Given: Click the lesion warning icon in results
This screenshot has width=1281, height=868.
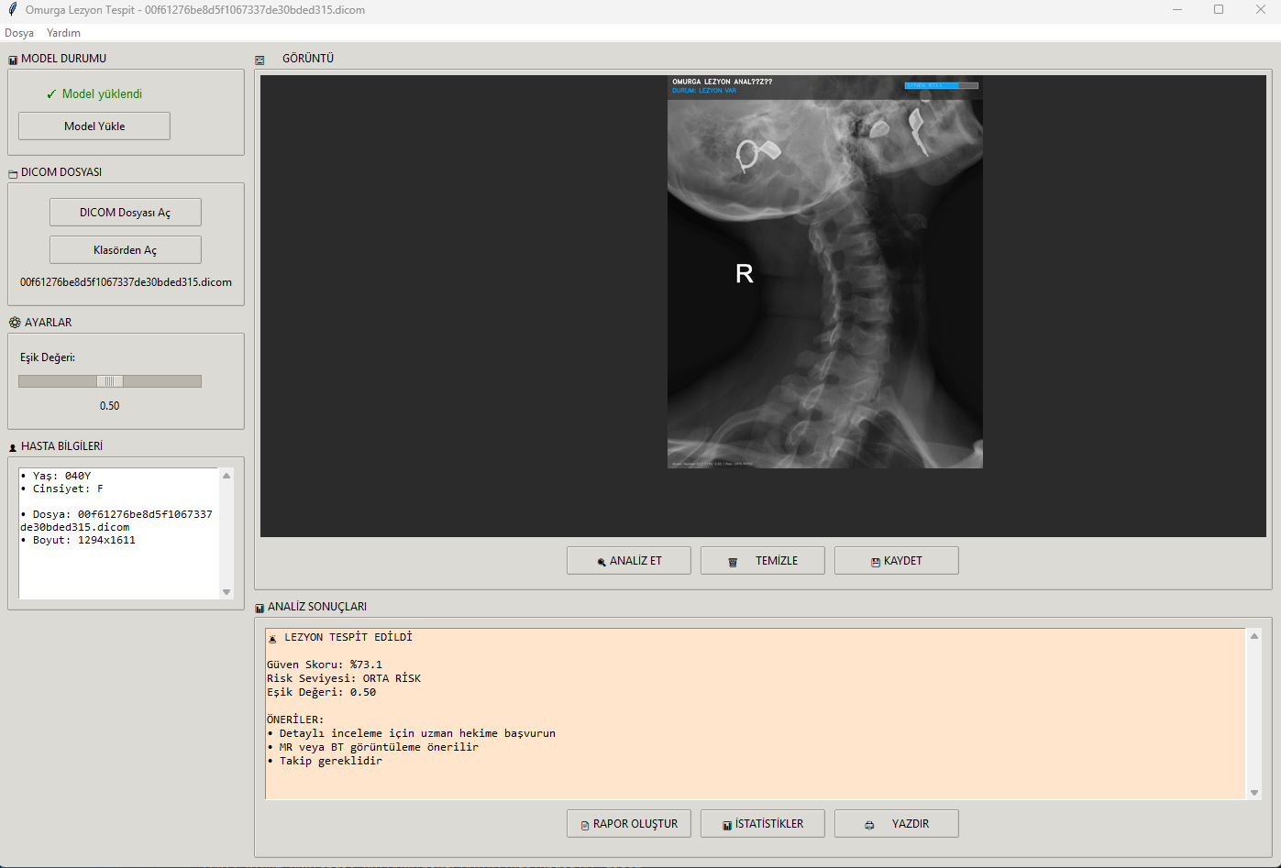Looking at the screenshot, I should [x=272, y=638].
